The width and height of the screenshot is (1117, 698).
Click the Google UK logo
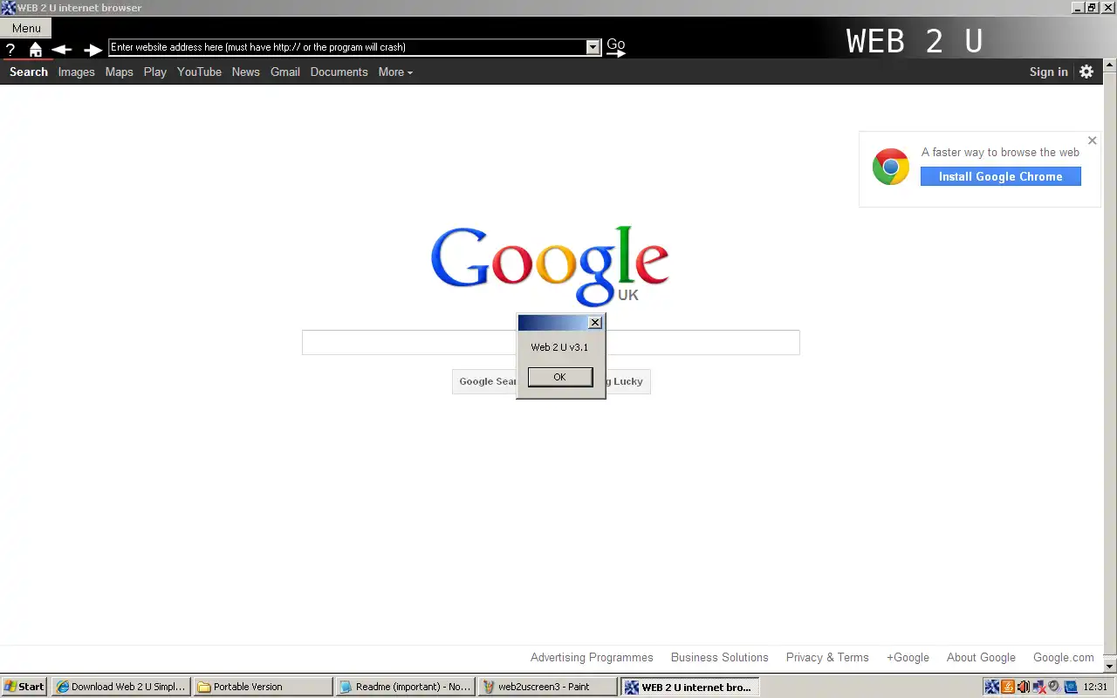point(550,265)
